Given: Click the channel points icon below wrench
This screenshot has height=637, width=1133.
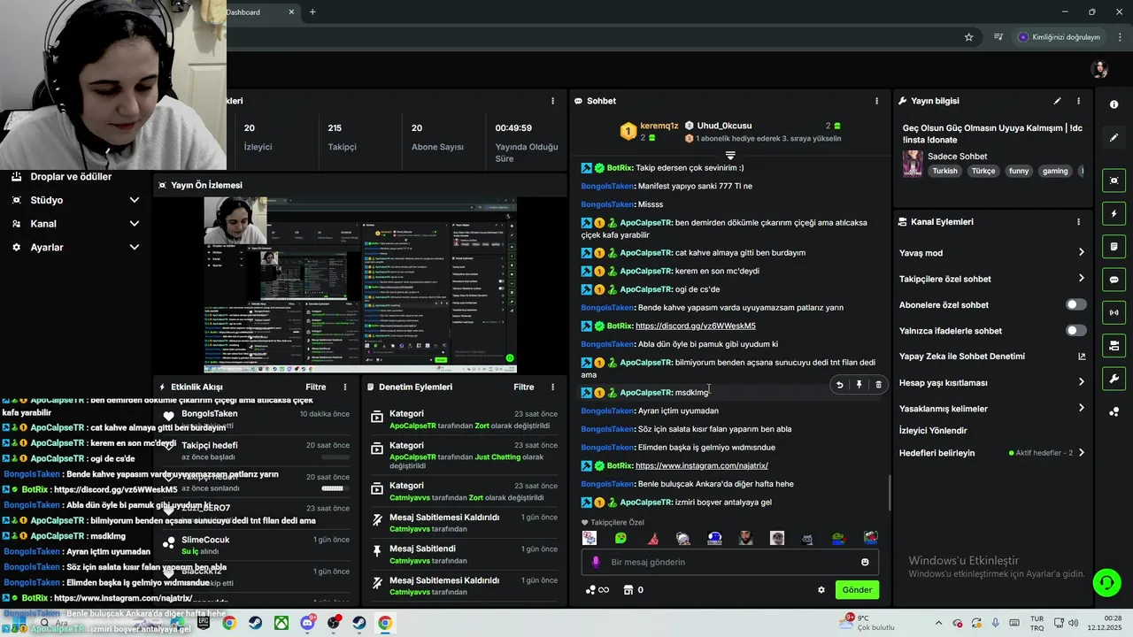Looking at the screenshot, I should point(1114,411).
